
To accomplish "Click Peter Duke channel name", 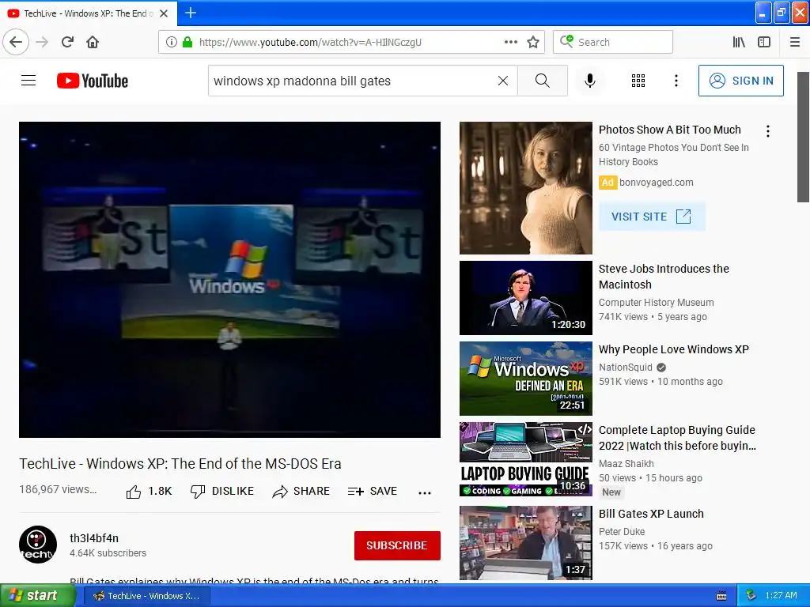I will (622, 532).
